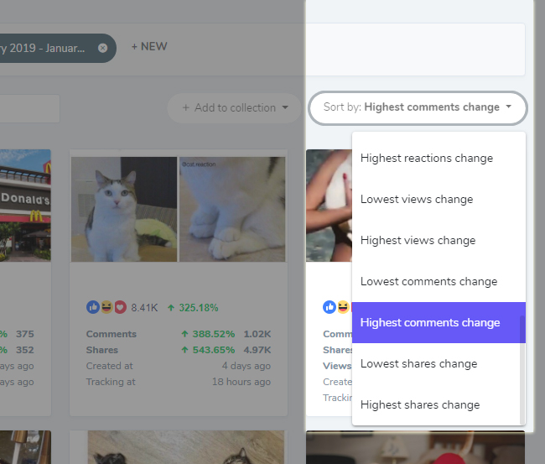Click the Like reaction icon on cat post

[93, 307]
